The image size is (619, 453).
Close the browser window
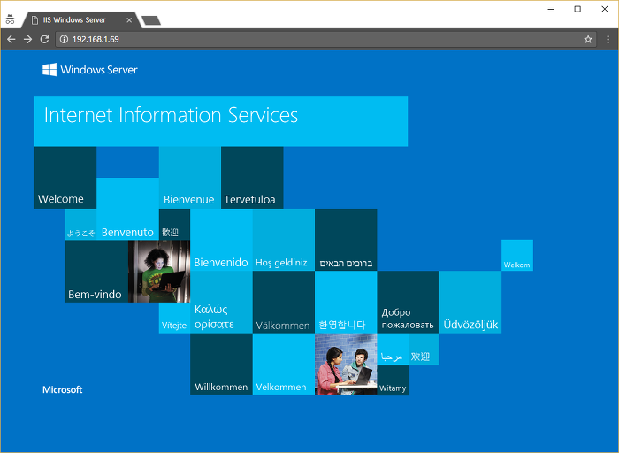(604, 9)
